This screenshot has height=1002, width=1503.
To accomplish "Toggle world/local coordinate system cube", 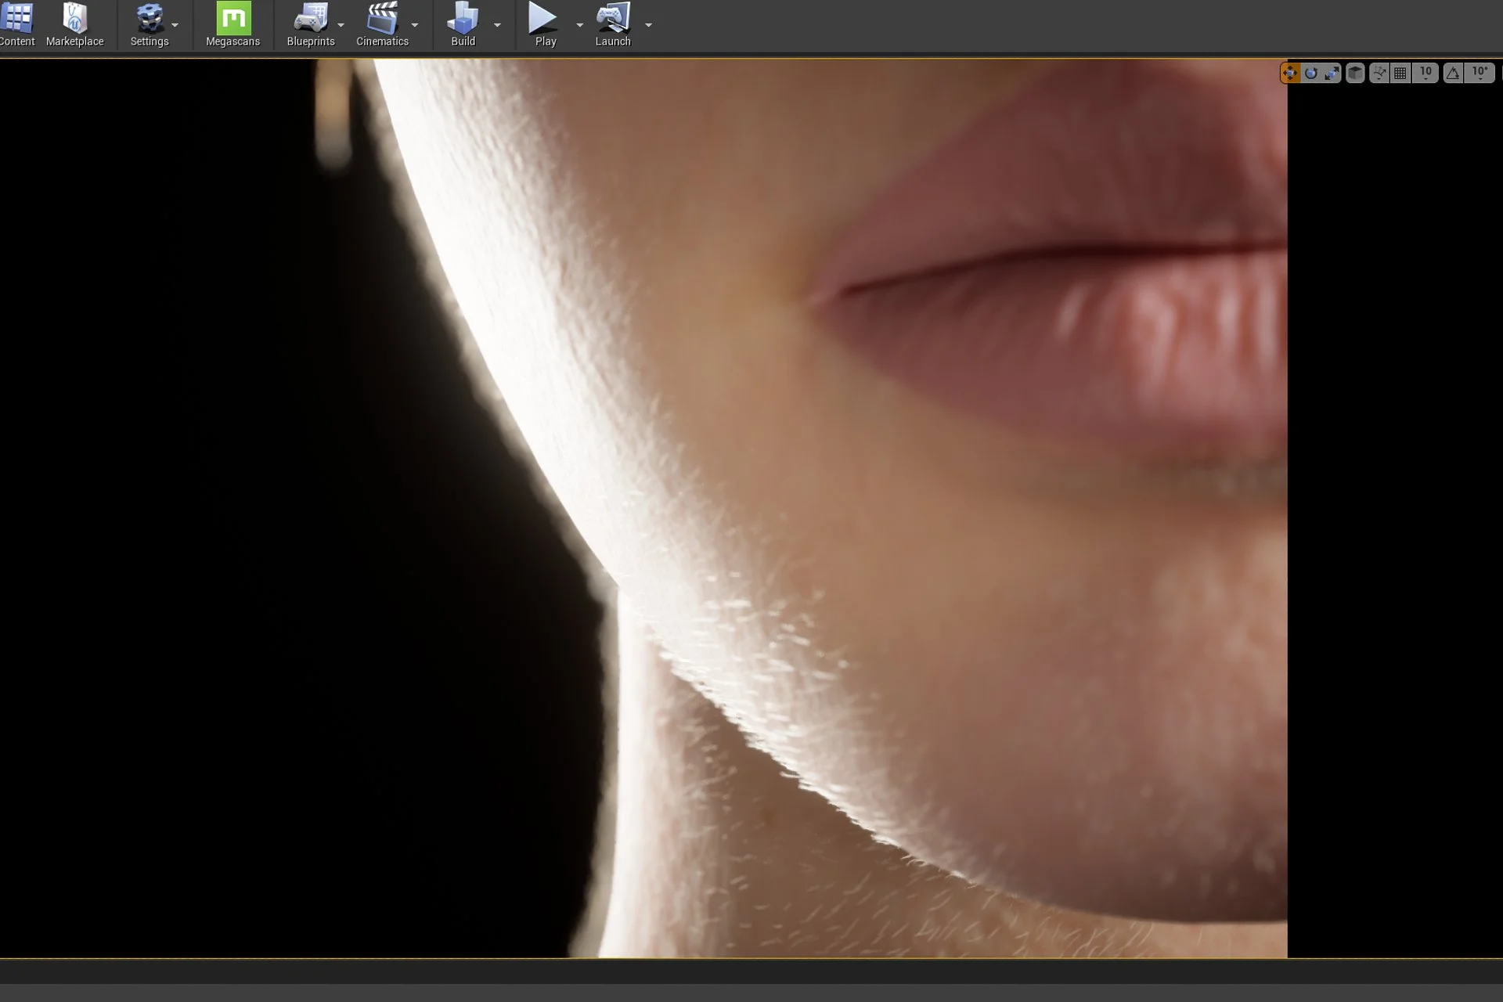I will (1355, 73).
